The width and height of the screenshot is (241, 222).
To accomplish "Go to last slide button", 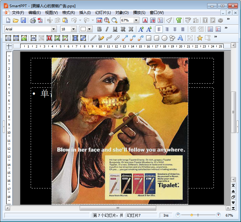I will point(233,208).
